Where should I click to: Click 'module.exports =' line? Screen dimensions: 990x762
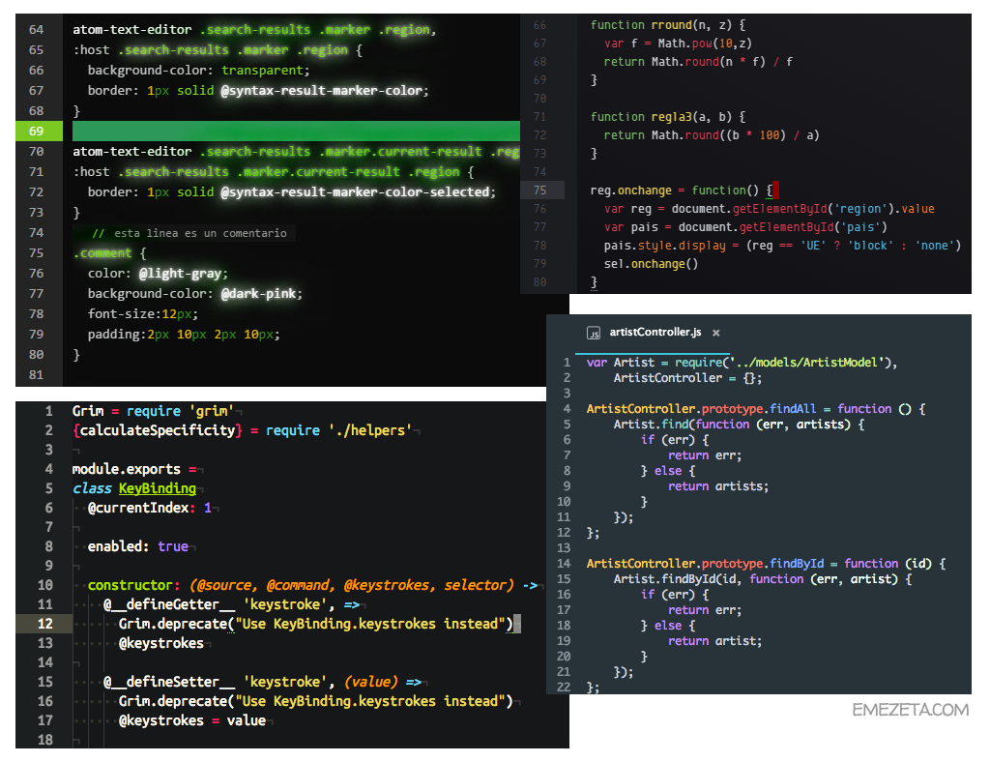coord(133,469)
